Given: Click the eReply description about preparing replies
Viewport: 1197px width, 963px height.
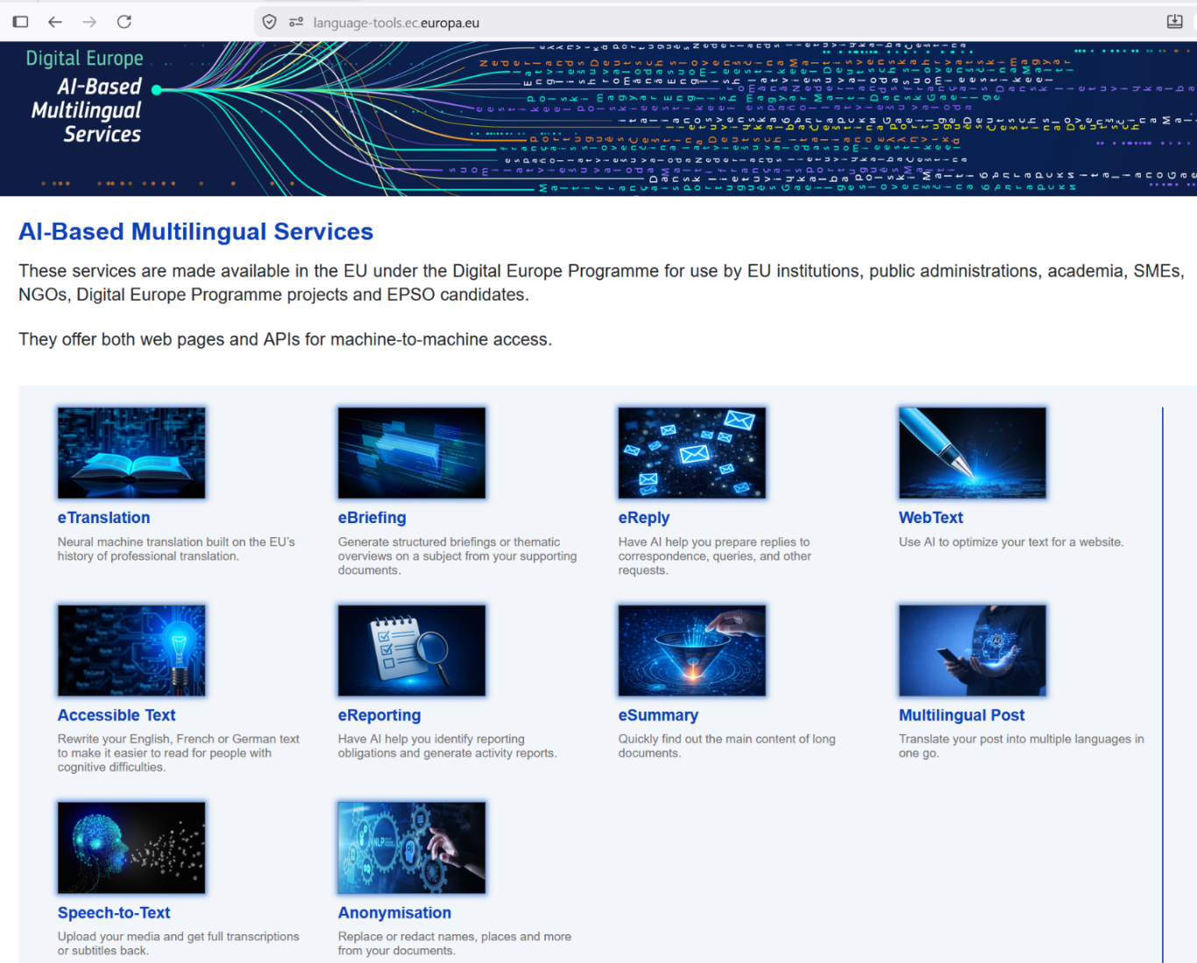Looking at the screenshot, I should [x=715, y=556].
